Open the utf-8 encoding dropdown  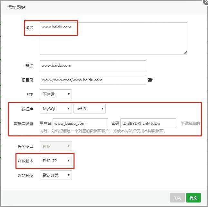89,109
